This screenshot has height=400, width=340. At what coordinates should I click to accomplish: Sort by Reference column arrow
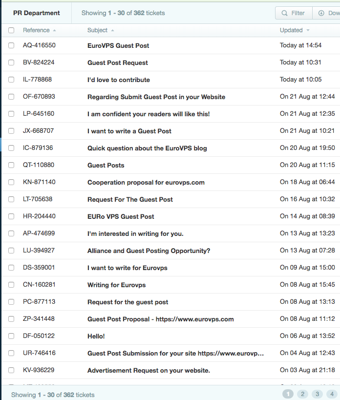click(x=54, y=30)
